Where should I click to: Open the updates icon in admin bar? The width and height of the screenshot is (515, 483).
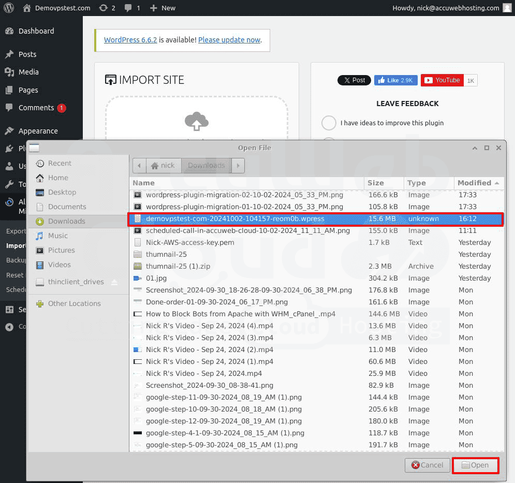103,8
